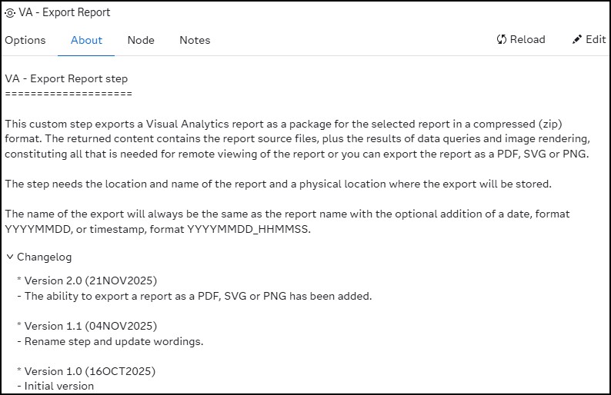Go to the Notes tab
The height and width of the screenshot is (395, 611).
click(195, 40)
